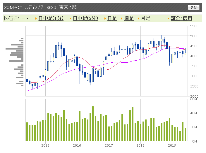
Task: Click the 5500 price axis label
Action: pyautogui.click(x=194, y=26)
